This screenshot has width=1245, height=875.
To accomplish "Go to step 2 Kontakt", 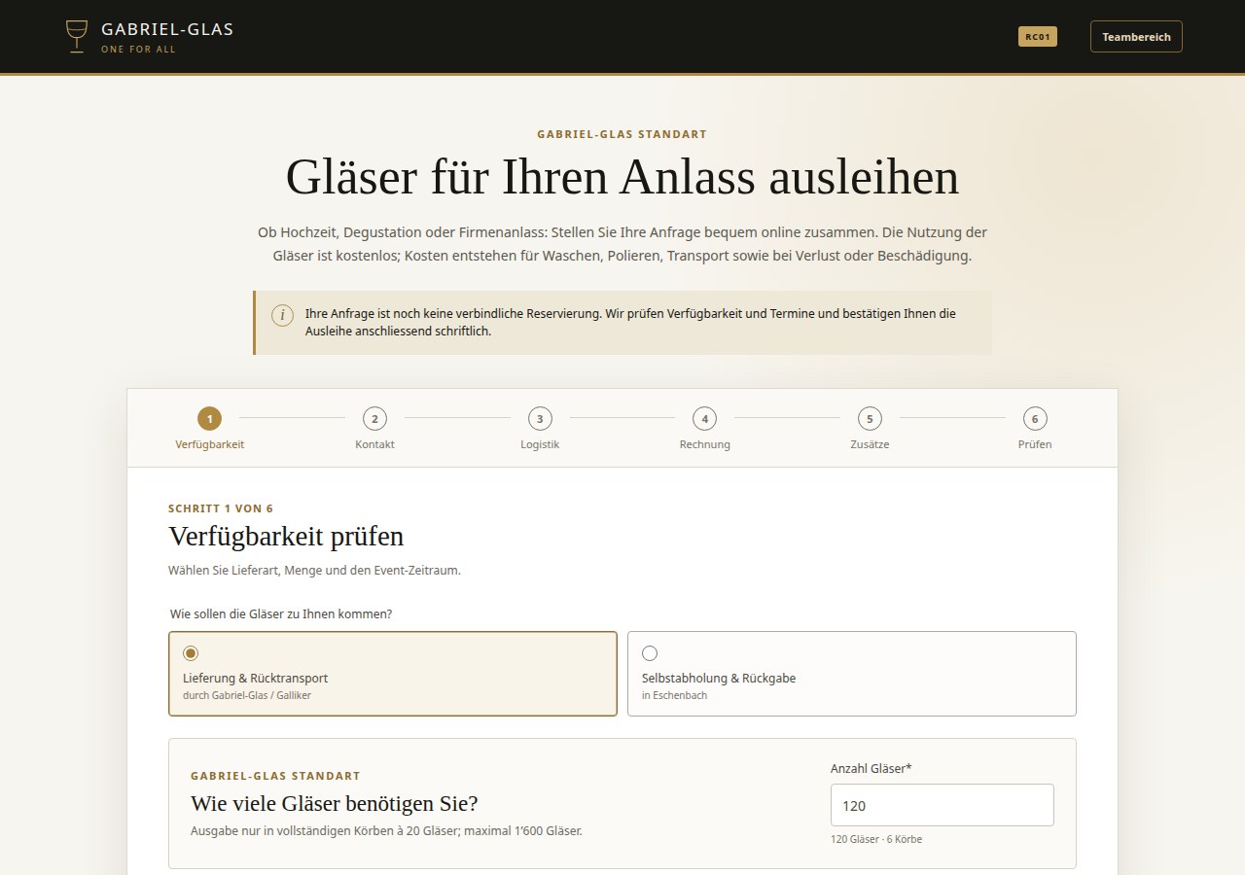I will [374, 429].
